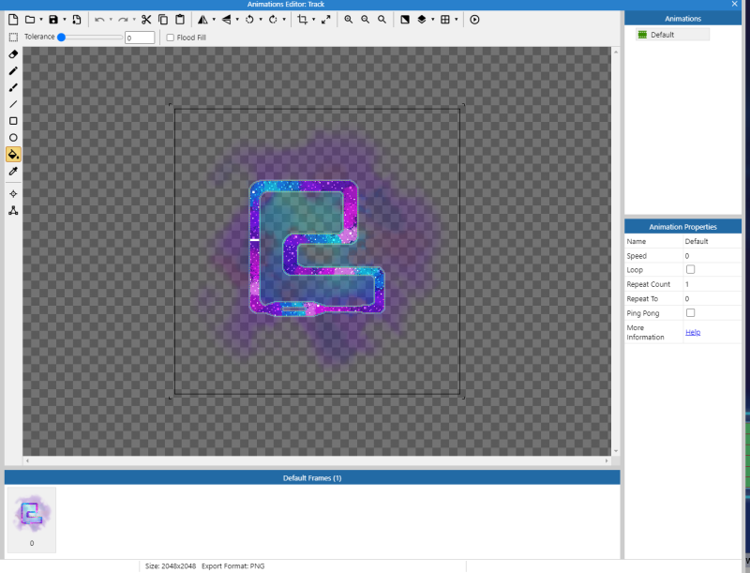Click the layers stack icon
Image resolution: width=750 pixels, height=573 pixels.
point(422,20)
